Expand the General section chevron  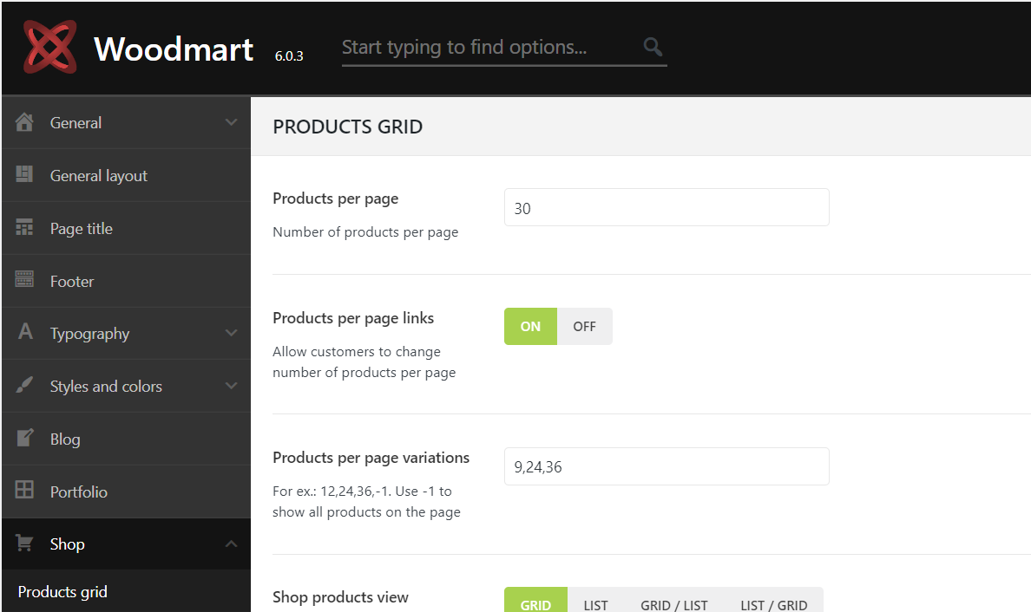click(231, 122)
